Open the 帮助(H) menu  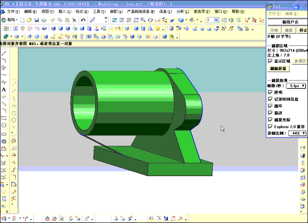pyautogui.click(x=238, y=12)
